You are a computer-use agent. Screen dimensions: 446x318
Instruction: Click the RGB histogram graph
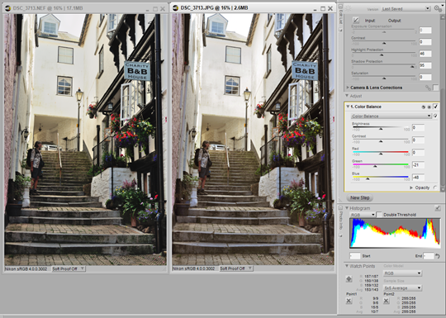click(x=395, y=233)
